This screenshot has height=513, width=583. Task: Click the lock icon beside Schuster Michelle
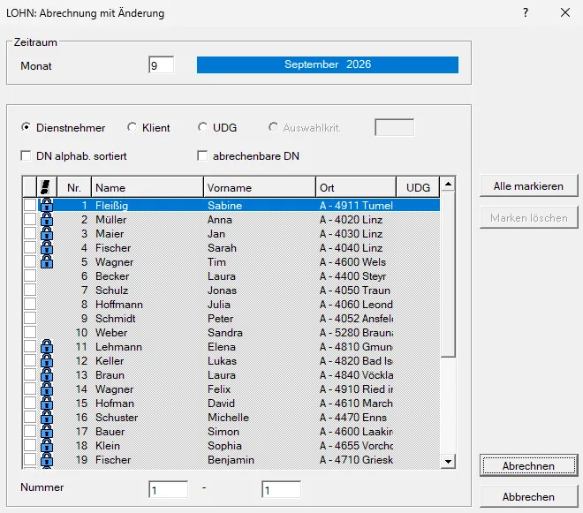click(x=47, y=417)
